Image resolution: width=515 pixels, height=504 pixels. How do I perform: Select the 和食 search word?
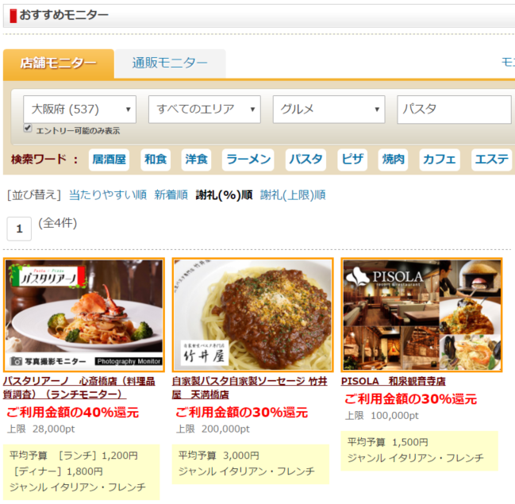tap(156, 160)
